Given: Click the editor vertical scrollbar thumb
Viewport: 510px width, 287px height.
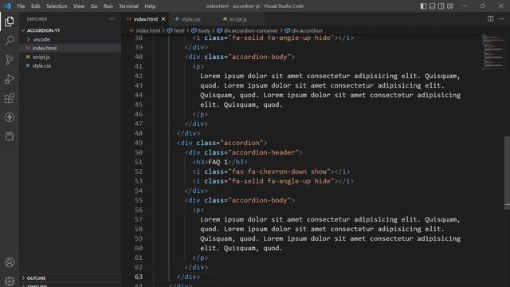Looking at the screenshot, I should click(x=507, y=173).
